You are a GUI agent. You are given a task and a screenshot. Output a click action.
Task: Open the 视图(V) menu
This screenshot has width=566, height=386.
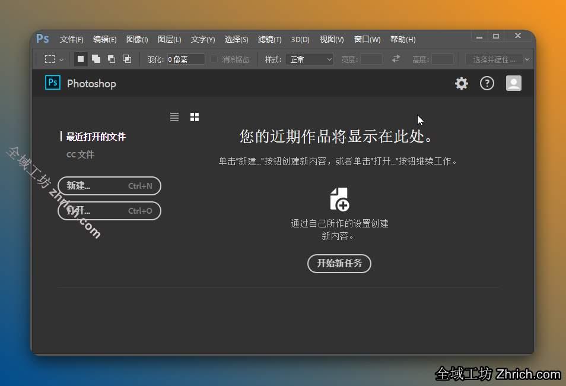[332, 39]
